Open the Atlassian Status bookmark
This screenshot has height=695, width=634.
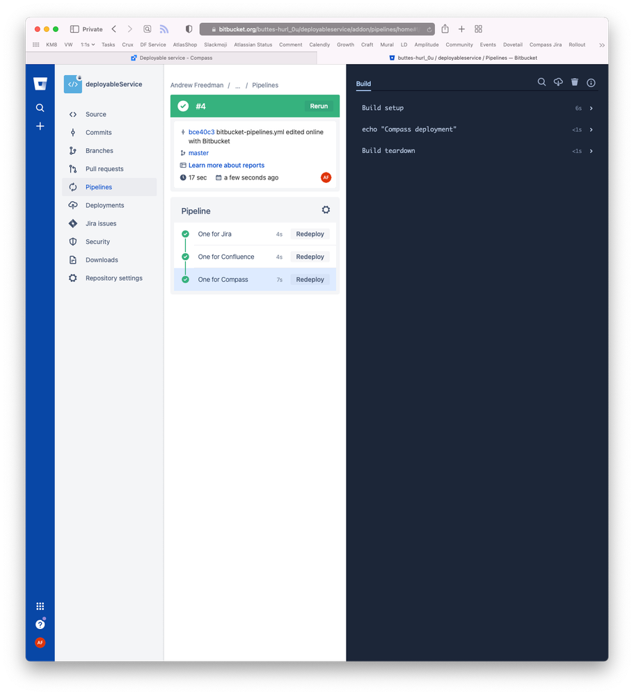click(x=253, y=45)
